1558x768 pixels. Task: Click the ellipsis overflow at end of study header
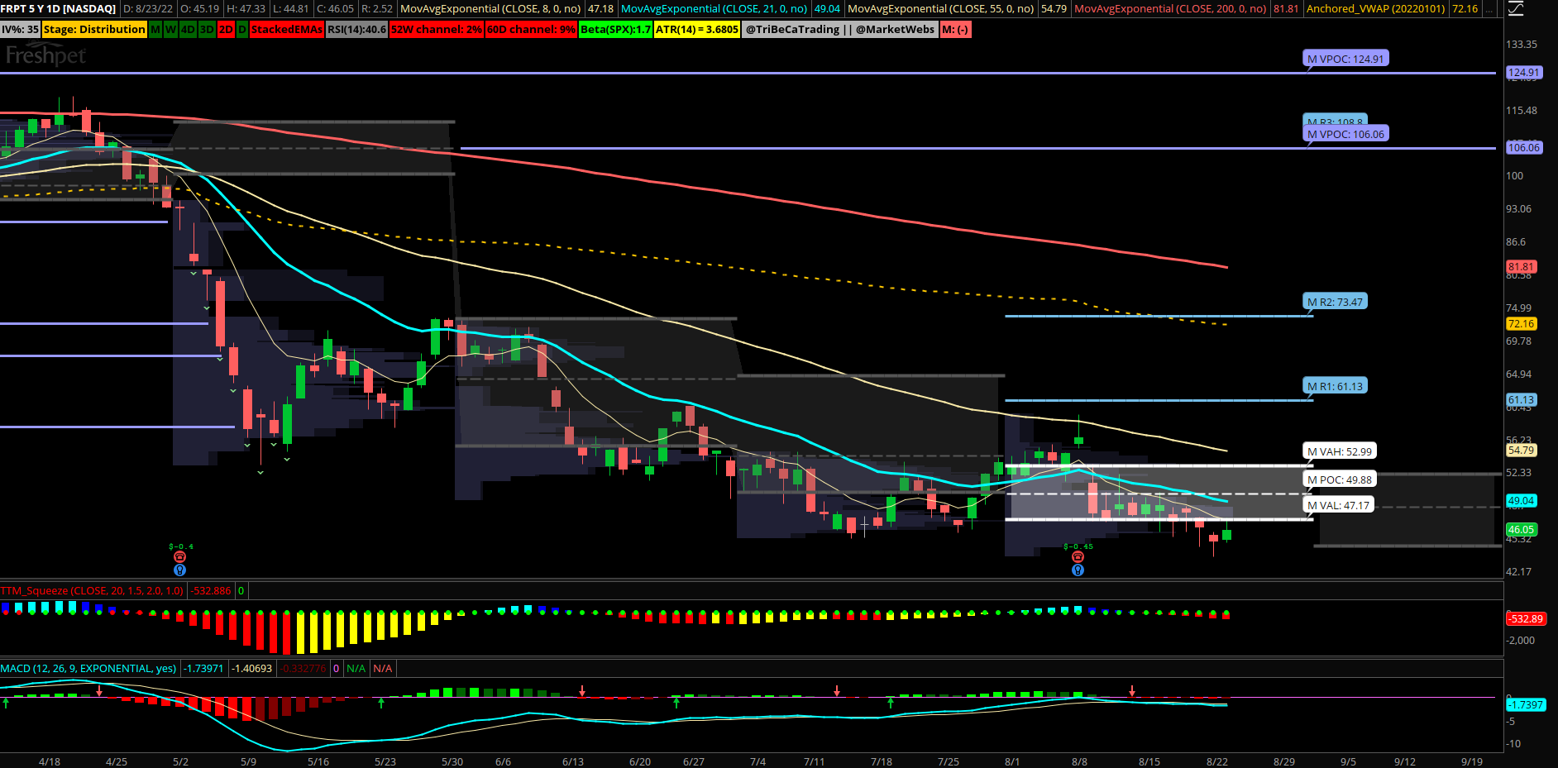pos(1489,9)
